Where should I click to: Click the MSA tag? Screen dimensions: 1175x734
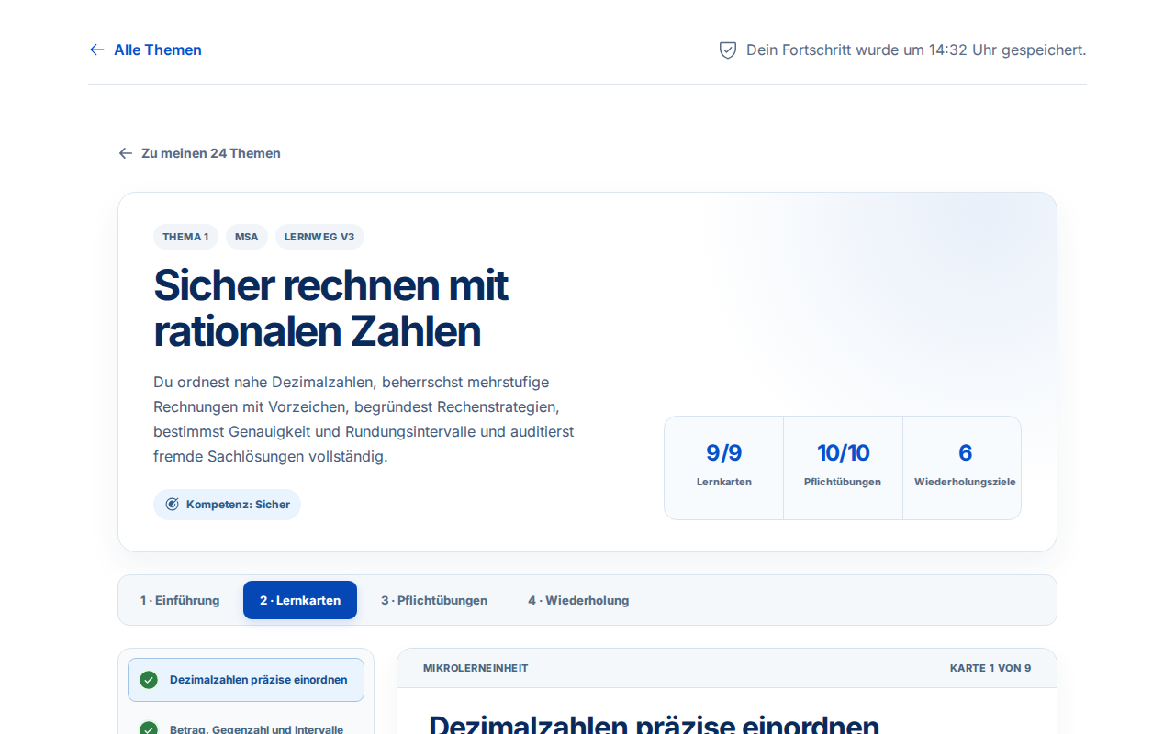pyautogui.click(x=247, y=237)
